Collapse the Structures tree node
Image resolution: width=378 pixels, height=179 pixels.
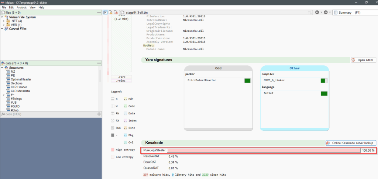click(3, 68)
